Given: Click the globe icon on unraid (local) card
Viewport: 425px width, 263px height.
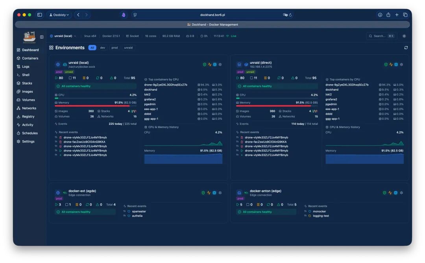Looking at the screenshot, I should click(58, 65).
